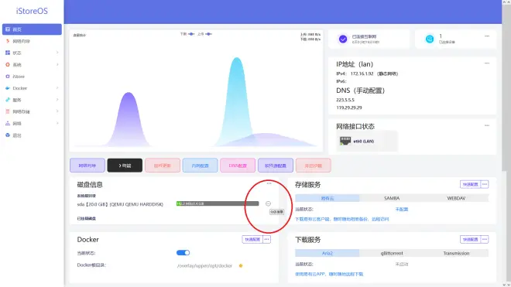This screenshot has width=511, height=287.
Task: Click the iStoreOS logo
Action: tap(32, 11)
